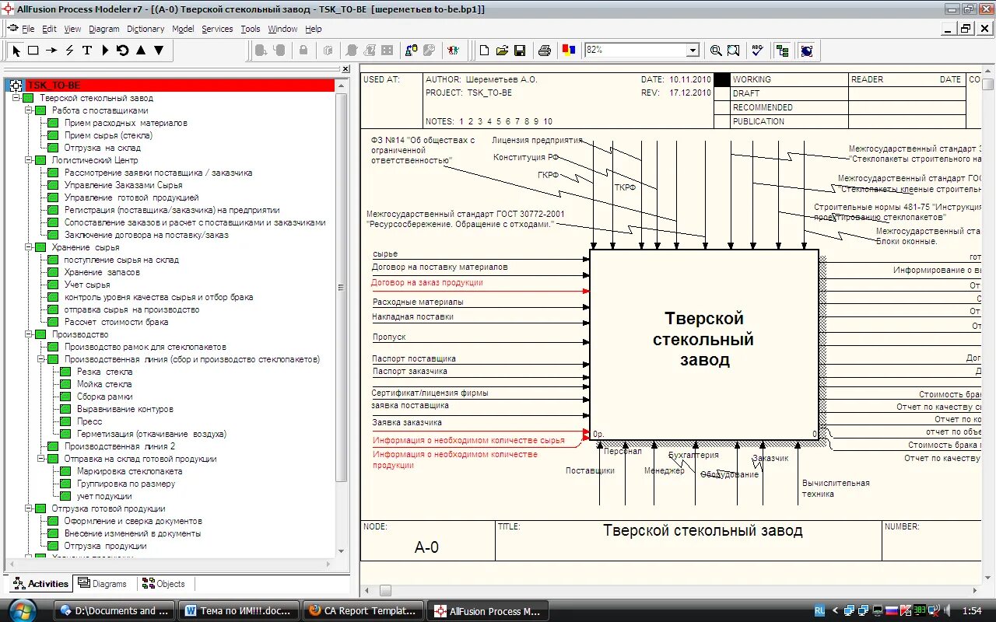Select the Text tool

[x=87, y=51]
